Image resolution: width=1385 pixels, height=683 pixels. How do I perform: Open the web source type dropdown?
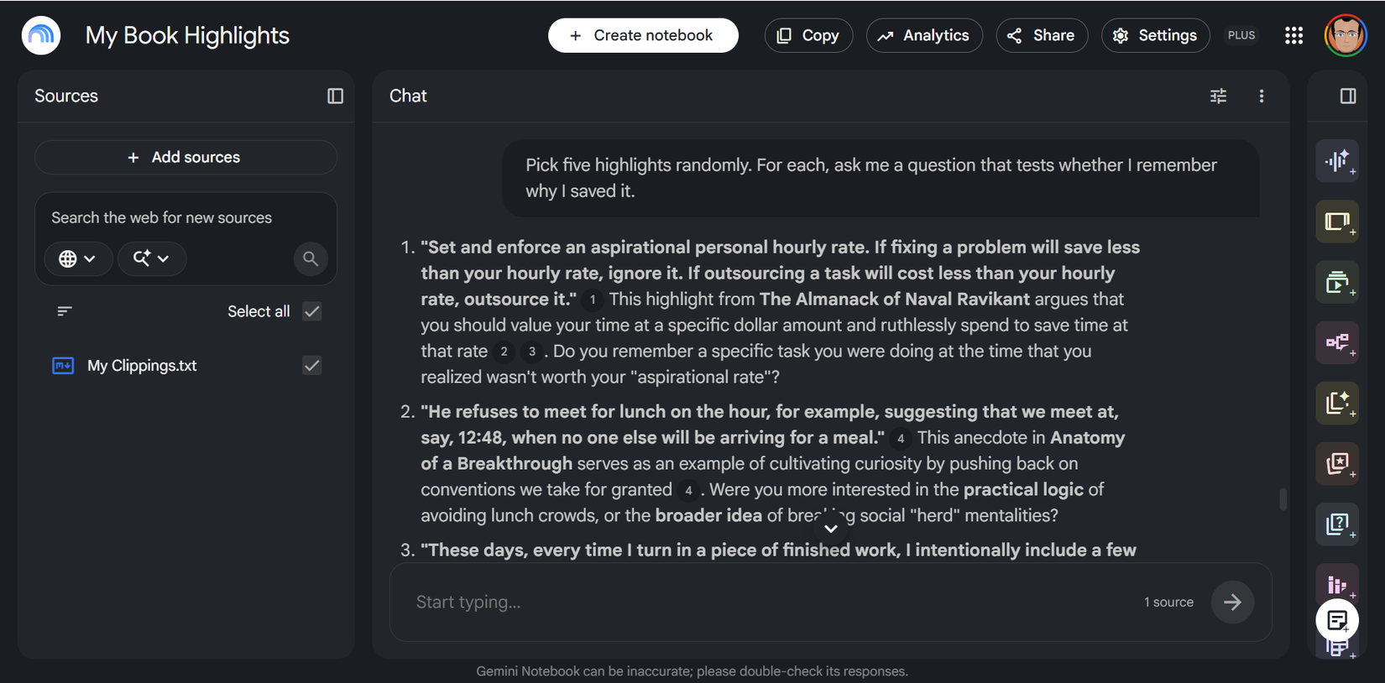point(76,258)
